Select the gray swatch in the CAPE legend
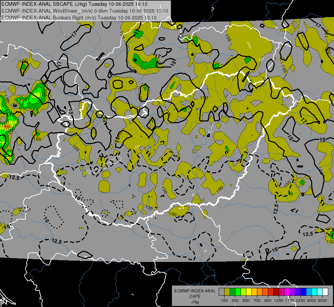 tap(221, 292)
